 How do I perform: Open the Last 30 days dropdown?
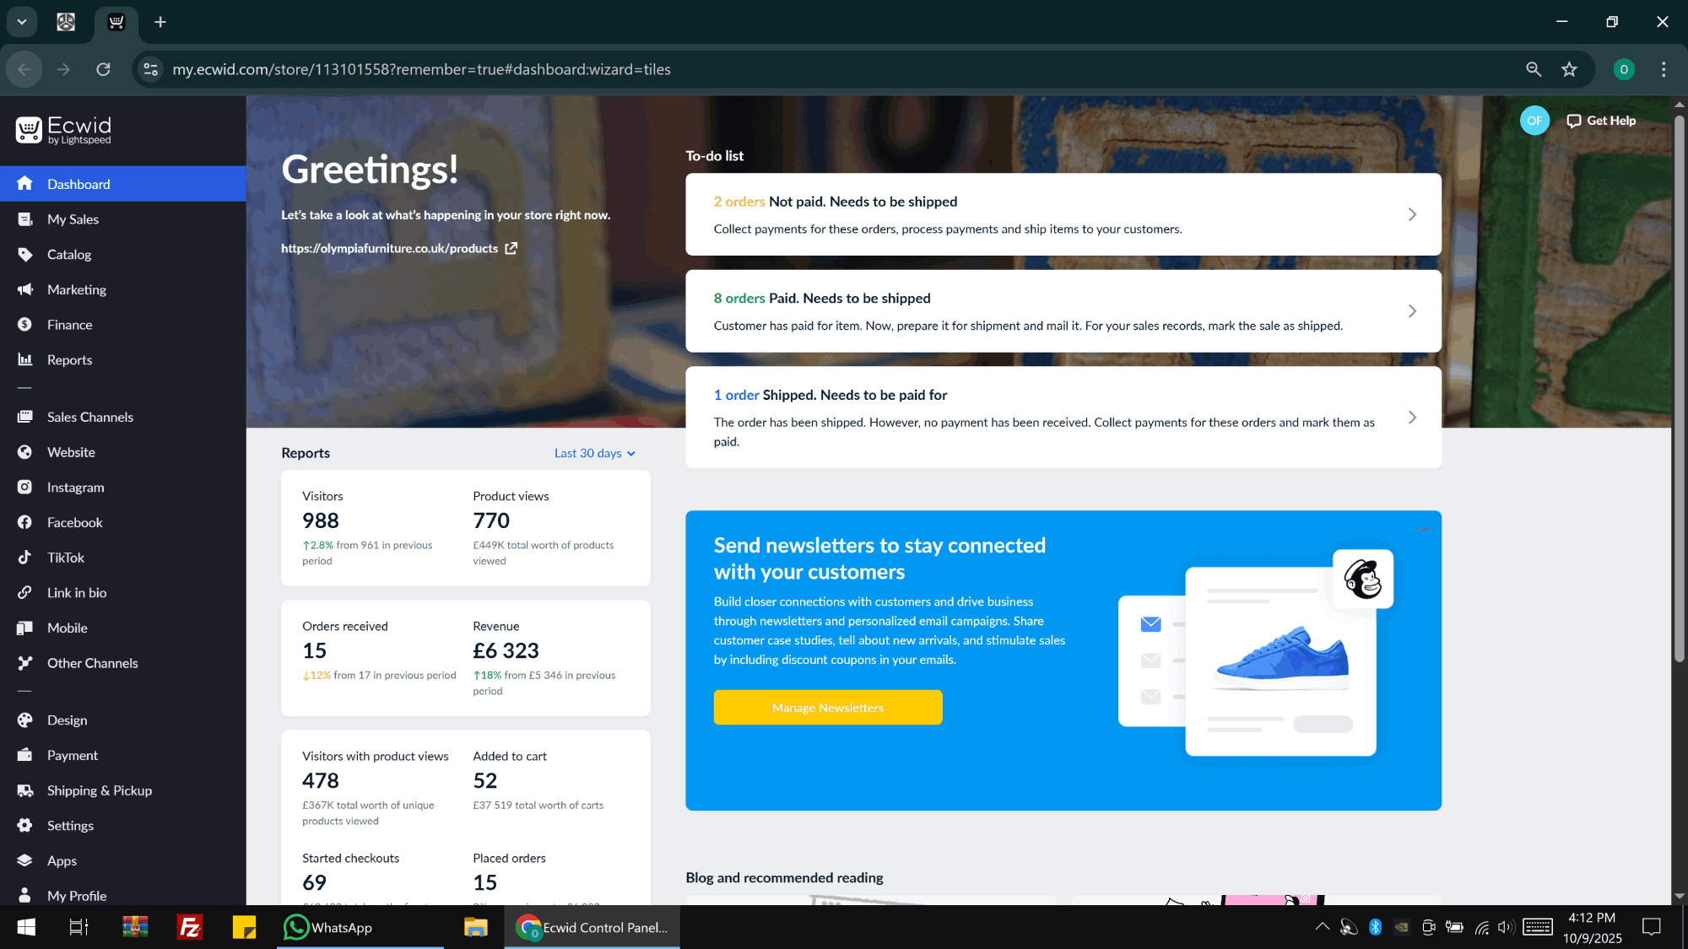tap(594, 453)
